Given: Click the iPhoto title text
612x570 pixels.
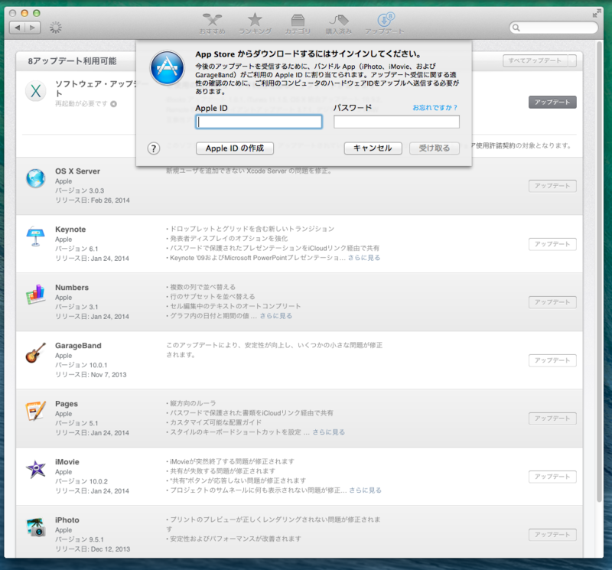Looking at the screenshot, I should point(67,520).
